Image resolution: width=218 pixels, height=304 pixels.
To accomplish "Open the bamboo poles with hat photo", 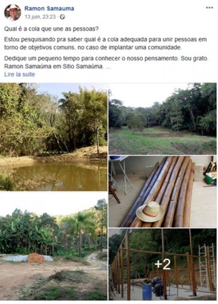I will (x=163, y=191).
